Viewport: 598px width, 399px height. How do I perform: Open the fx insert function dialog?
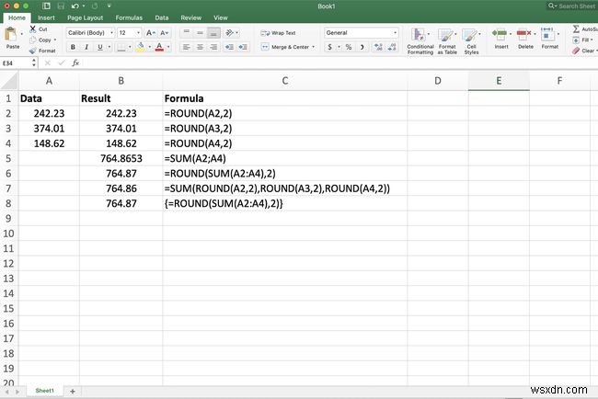coord(75,63)
